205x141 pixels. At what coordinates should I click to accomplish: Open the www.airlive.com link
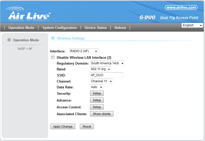pyautogui.click(x=181, y=8)
